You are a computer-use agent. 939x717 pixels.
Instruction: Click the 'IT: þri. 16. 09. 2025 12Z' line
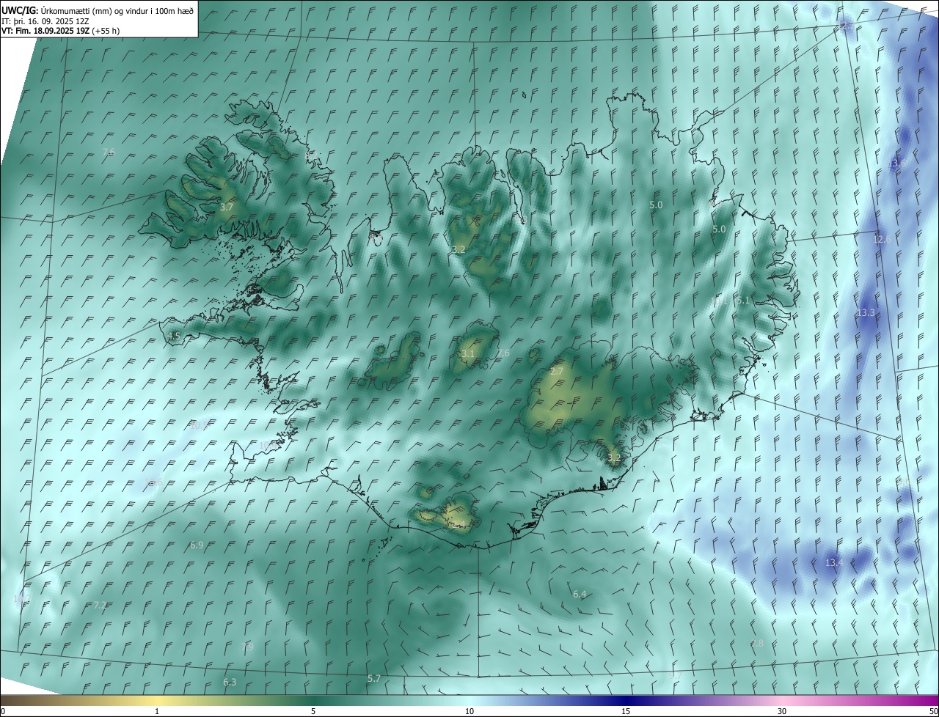tap(45, 21)
